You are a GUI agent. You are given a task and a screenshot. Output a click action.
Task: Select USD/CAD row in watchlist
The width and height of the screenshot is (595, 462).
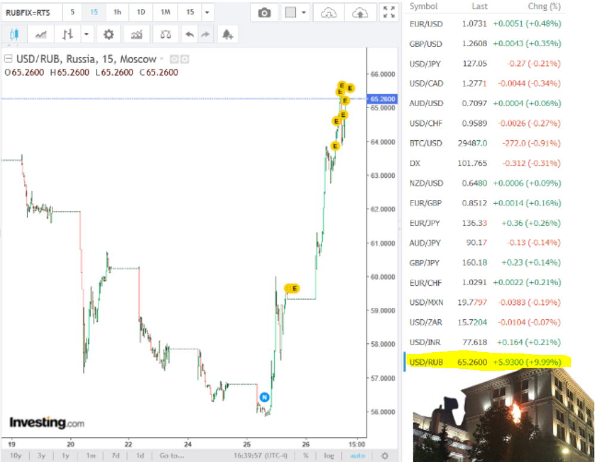pyautogui.click(x=485, y=83)
